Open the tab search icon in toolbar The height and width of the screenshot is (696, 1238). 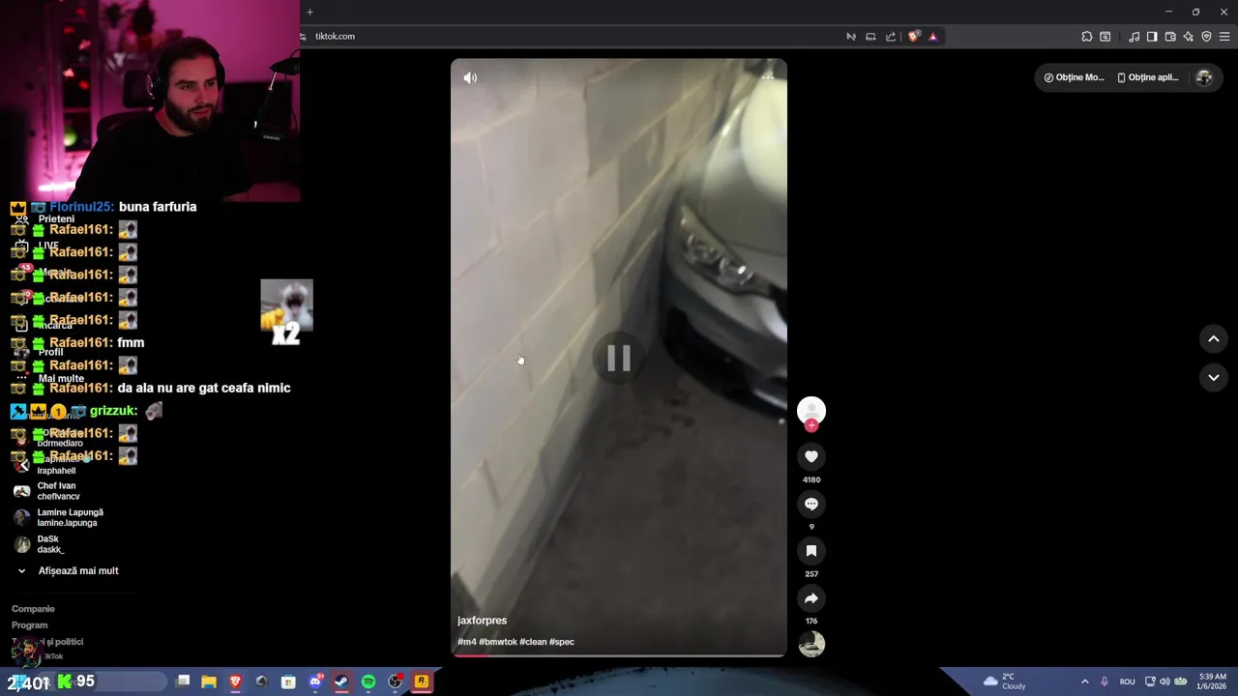[1105, 37]
